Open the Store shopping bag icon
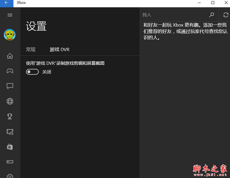This screenshot has width=230, height=178. pos(10,147)
